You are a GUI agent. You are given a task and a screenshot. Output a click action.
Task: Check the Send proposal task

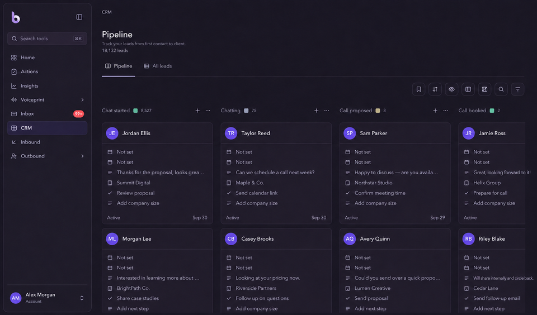347,298
